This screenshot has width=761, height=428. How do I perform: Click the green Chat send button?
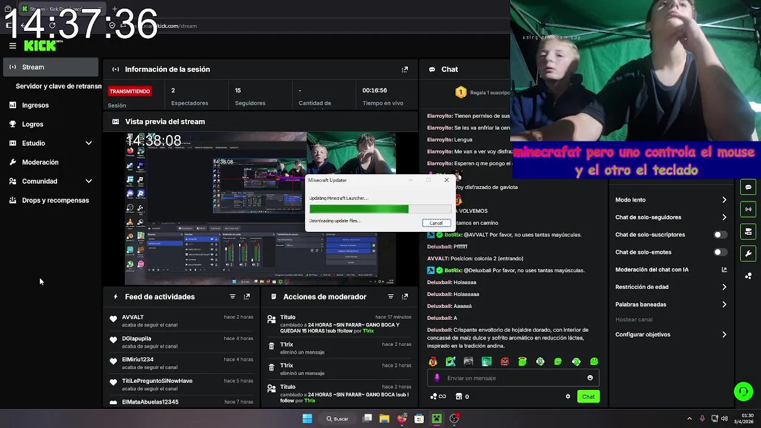tap(589, 396)
